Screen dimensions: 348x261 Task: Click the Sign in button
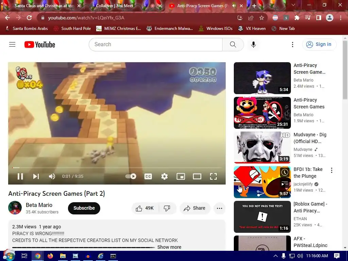click(319, 45)
